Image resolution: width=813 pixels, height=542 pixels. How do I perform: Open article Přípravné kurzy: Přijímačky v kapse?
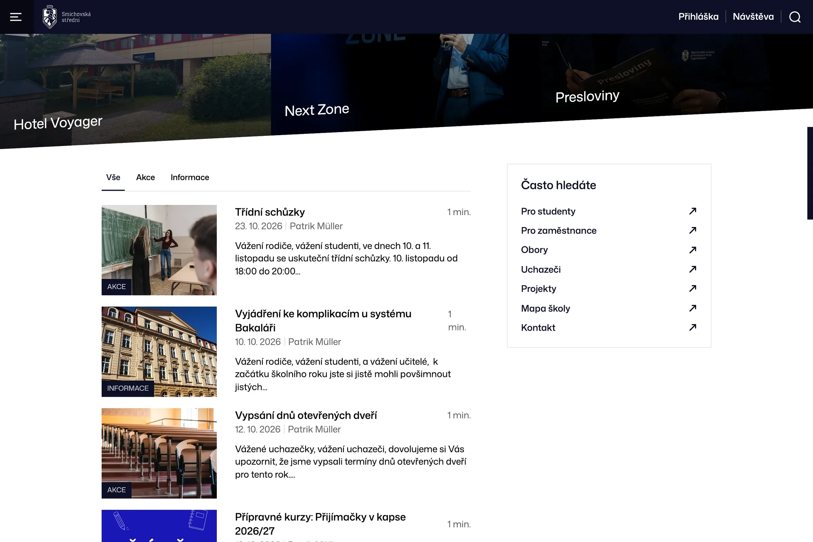click(x=320, y=524)
